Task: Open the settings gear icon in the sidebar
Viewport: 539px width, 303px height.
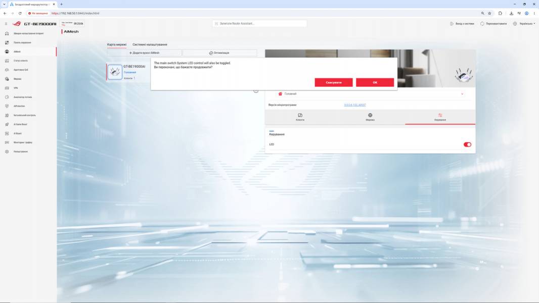Action: (7, 151)
